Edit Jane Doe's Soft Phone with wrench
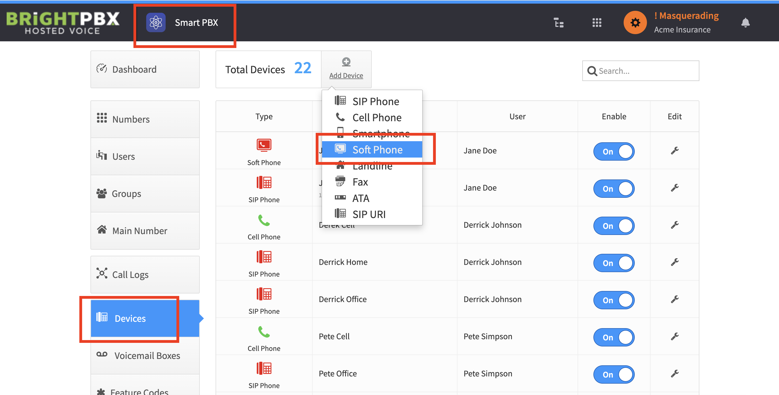The height and width of the screenshot is (395, 779). coord(674,151)
